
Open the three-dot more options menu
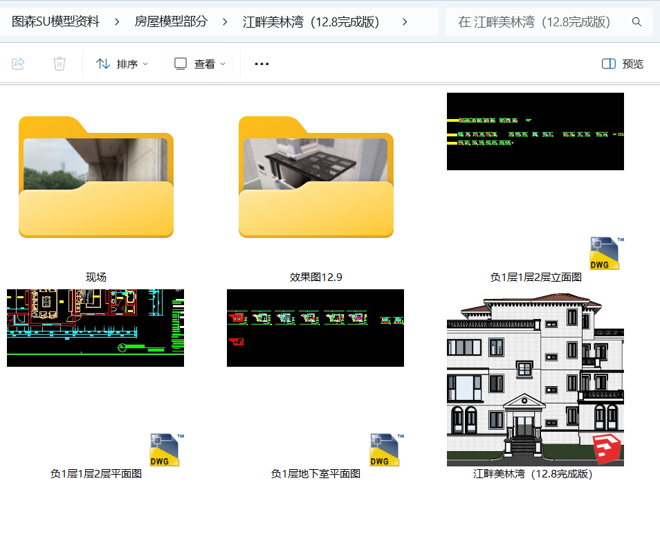pyautogui.click(x=262, y=64)
